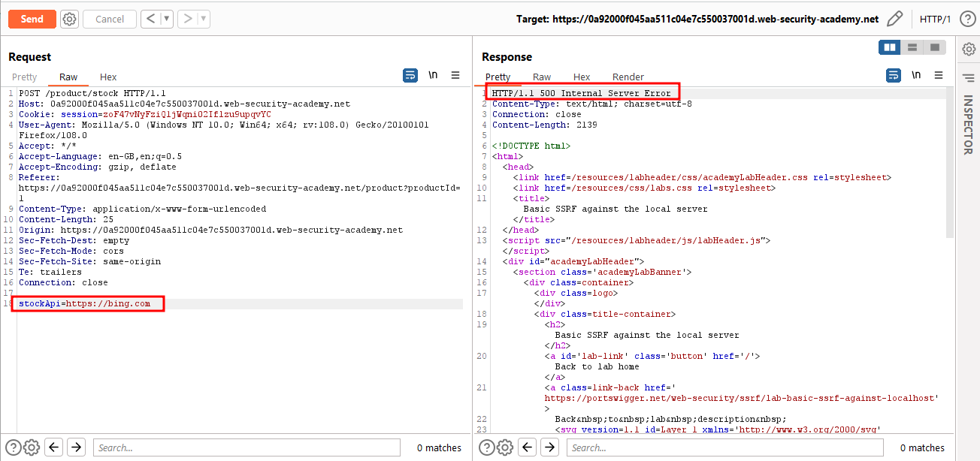Click the Connection: close request line

[63, 282]
